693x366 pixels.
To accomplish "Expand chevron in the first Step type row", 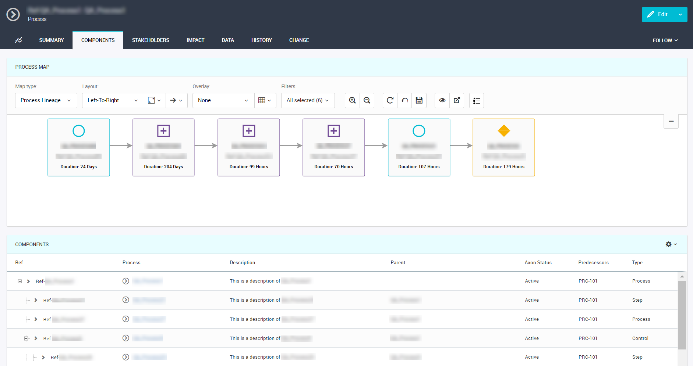I will (36, 300).
